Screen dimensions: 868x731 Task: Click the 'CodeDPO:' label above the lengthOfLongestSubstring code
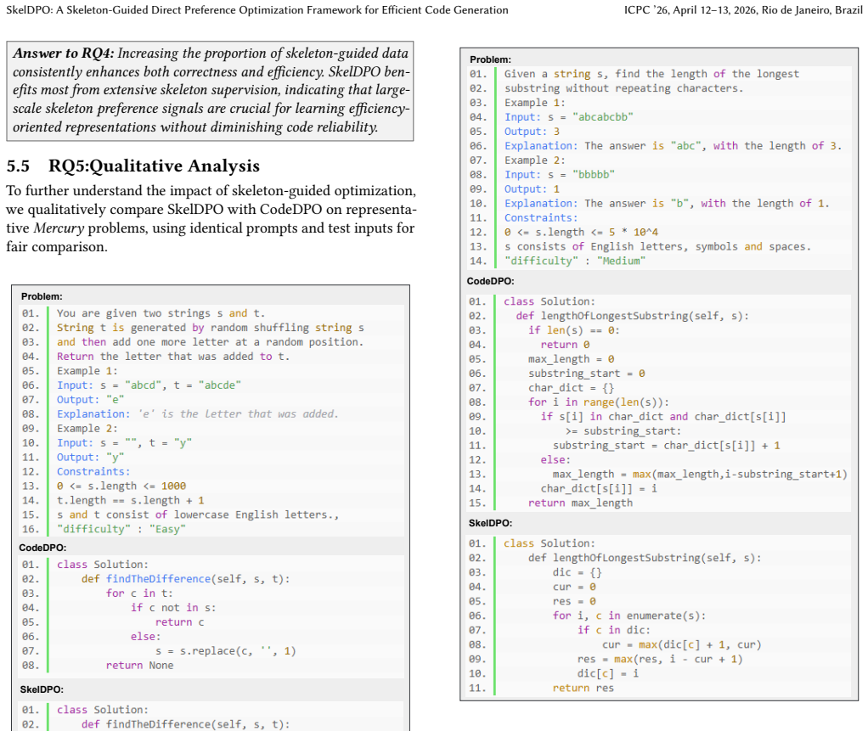pyautogui.click(x=490, y=281)
